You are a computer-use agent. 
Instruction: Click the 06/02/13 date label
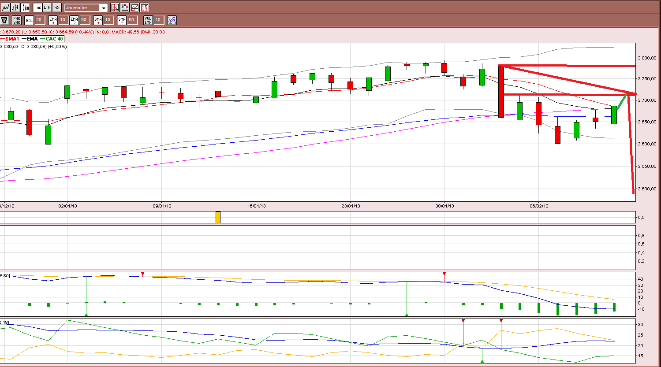tap(539, 206)
